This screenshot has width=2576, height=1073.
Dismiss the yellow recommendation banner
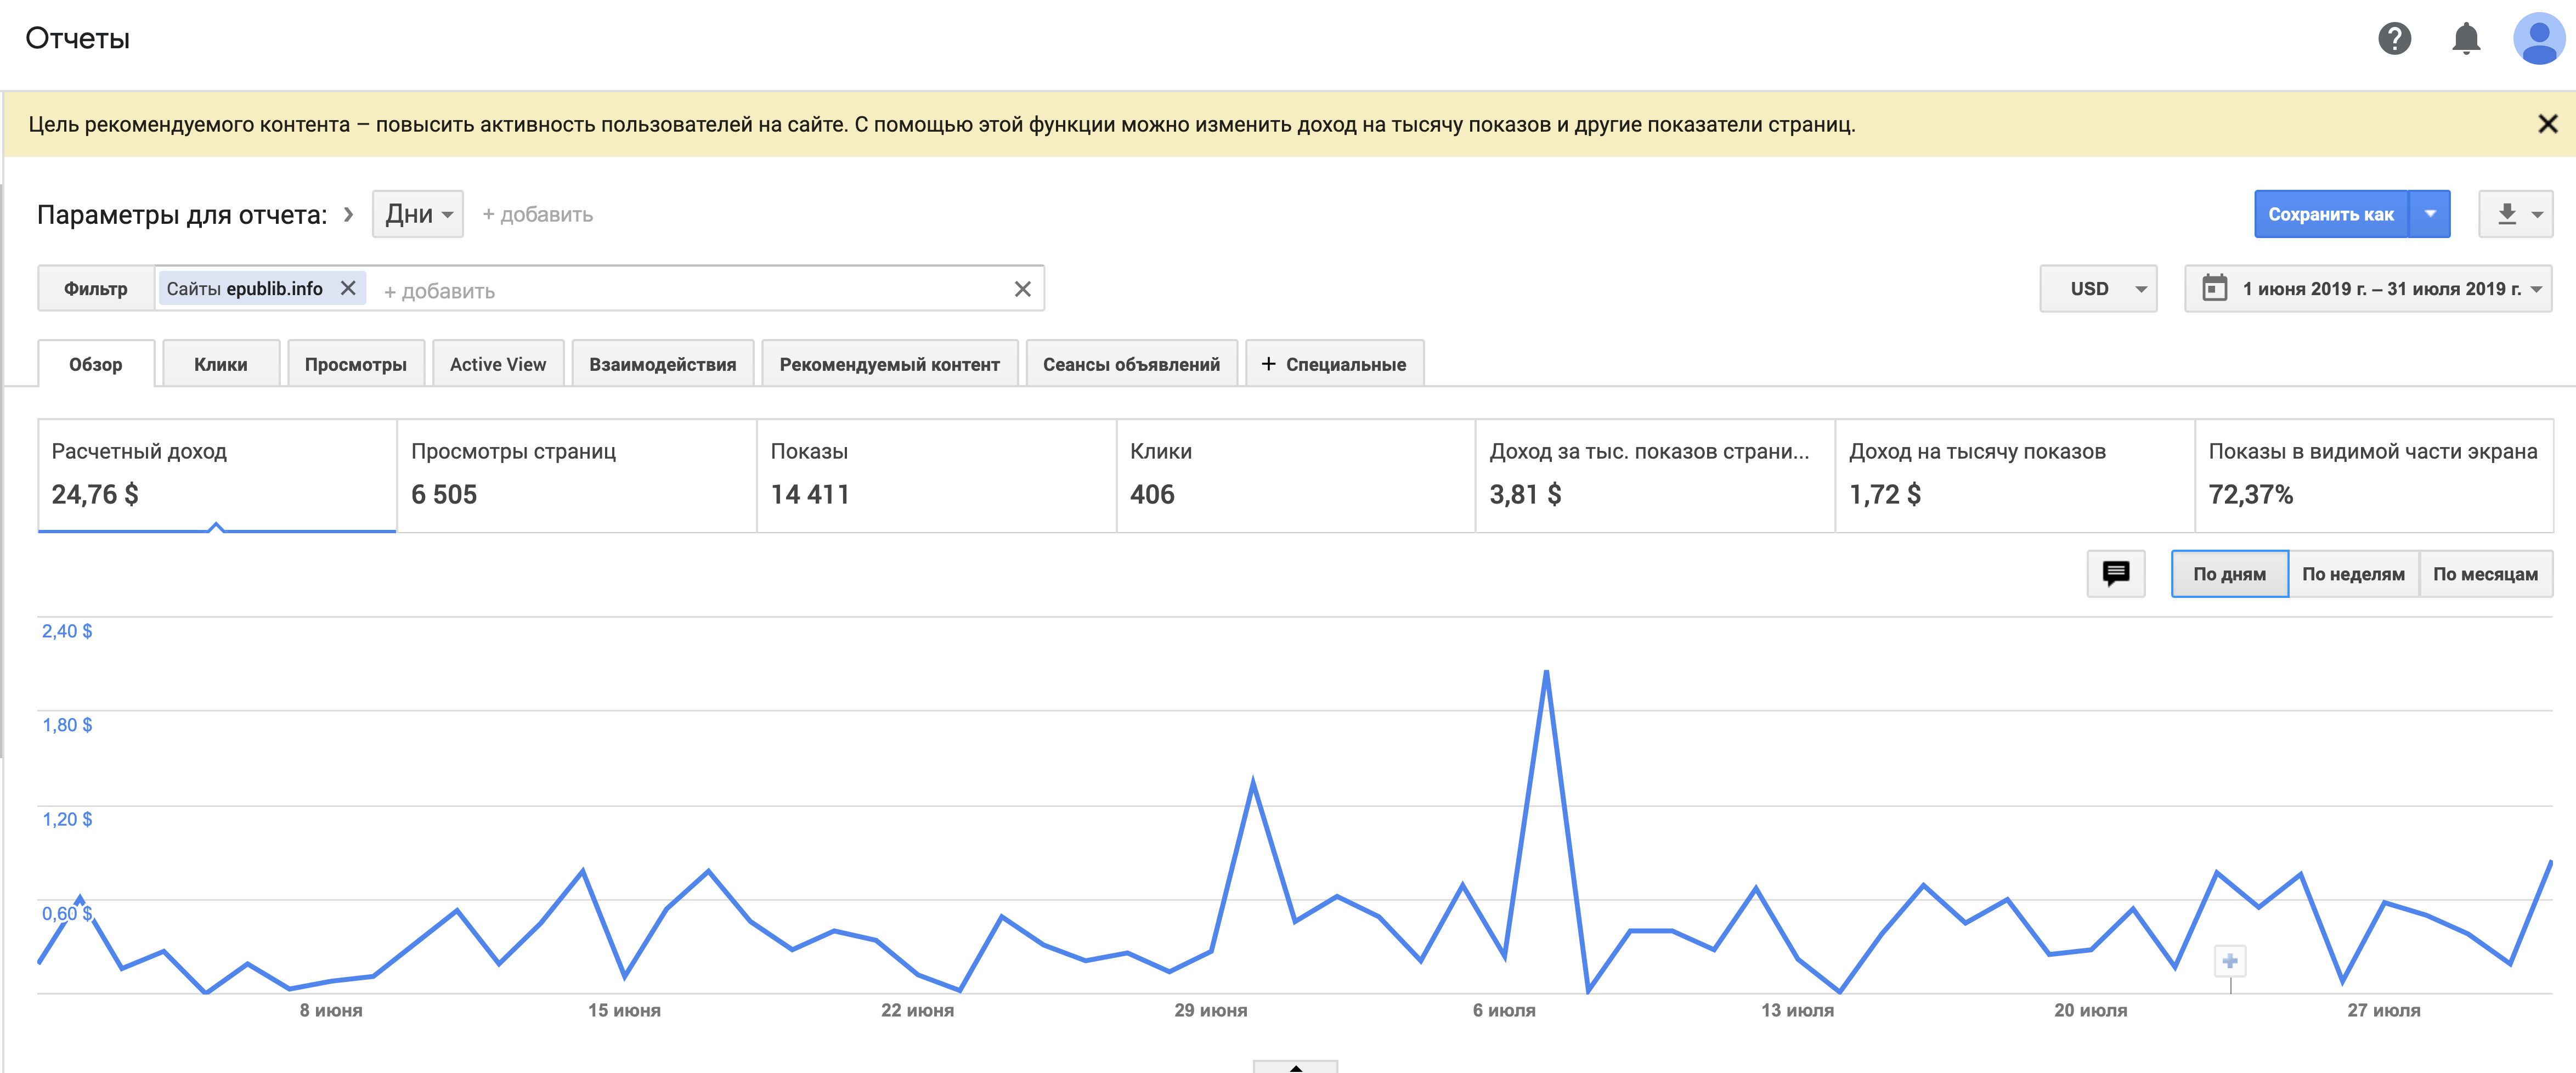(x=2547, y=124)
